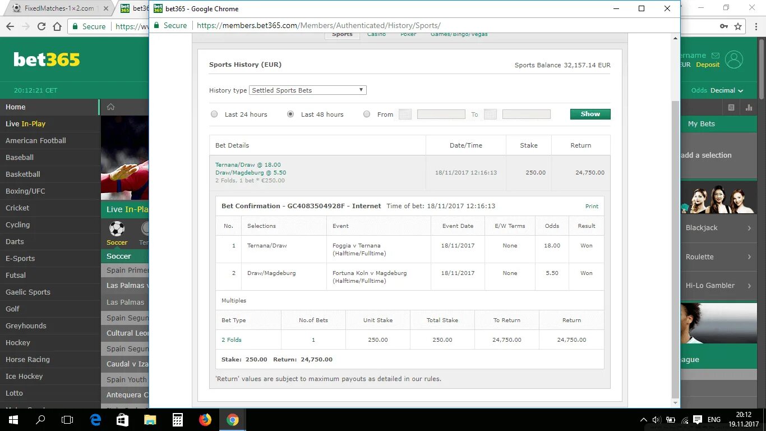Reload the page in main Chrome window
This screenshot has width=766, height=431.
[41, 26]
